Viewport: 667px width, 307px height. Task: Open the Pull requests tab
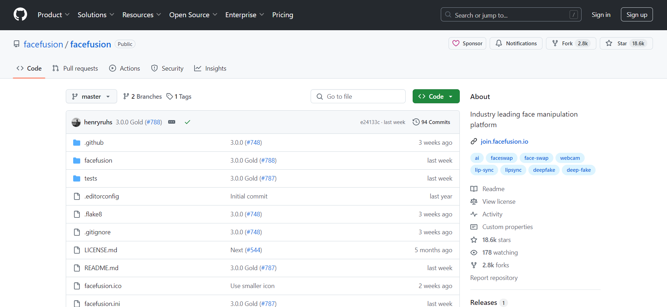pos(75,68)
